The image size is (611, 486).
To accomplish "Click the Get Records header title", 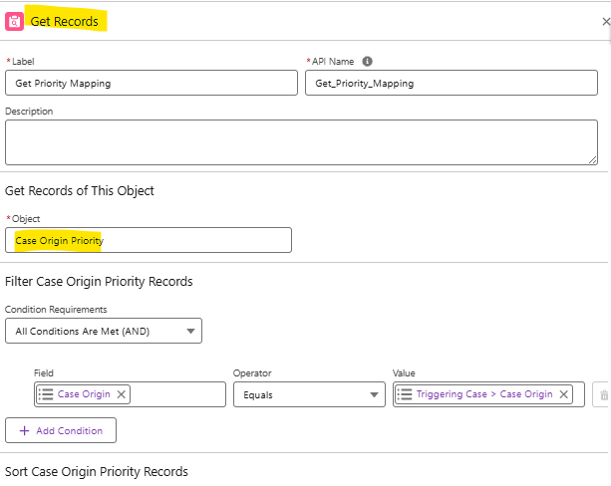I will [x=64, y=21].
